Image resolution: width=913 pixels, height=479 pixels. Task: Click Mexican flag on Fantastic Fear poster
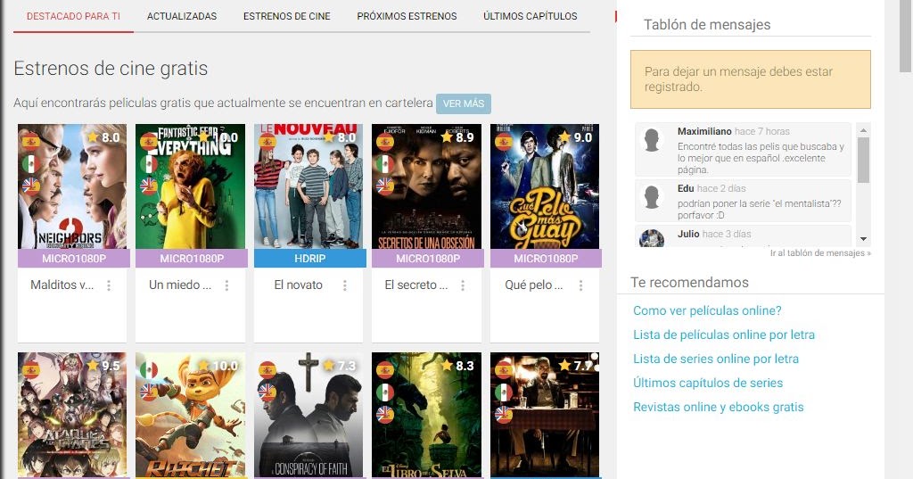click(149, 163)
